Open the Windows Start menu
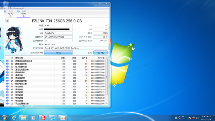 [4, 118]
